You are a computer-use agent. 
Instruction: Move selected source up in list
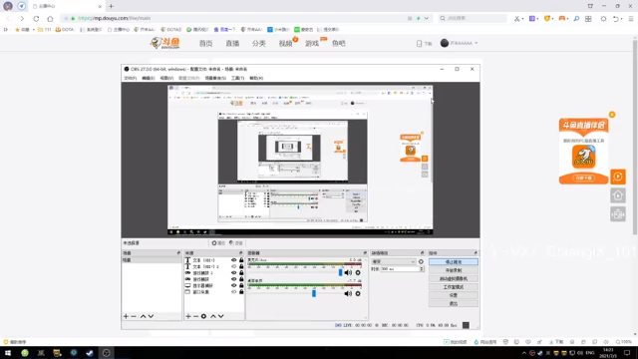click(x=213, y=316)
